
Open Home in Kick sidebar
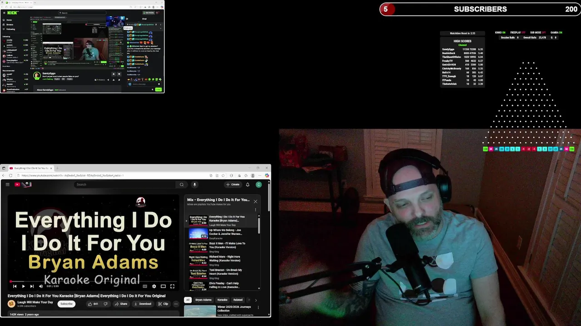coord(8,20)
